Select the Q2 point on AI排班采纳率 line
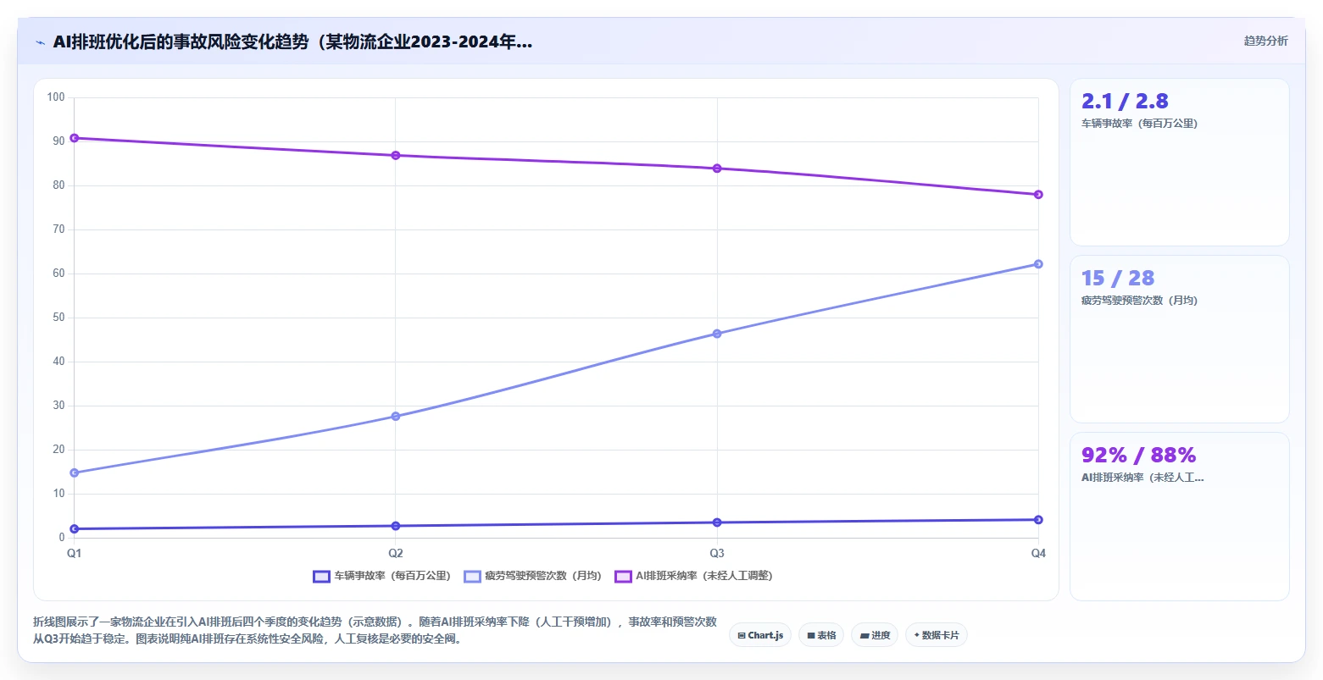This screenshot has height=680, width=1323. click(396, 156)
